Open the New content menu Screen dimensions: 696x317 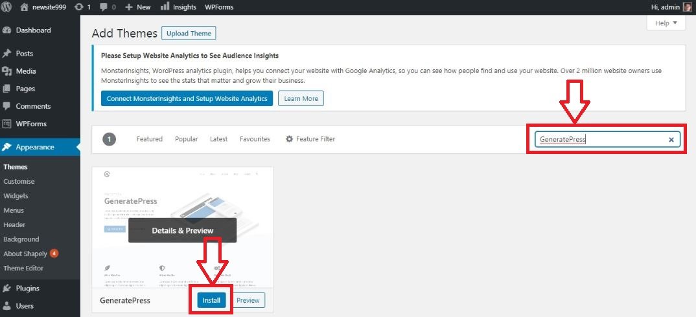(138, 7)
